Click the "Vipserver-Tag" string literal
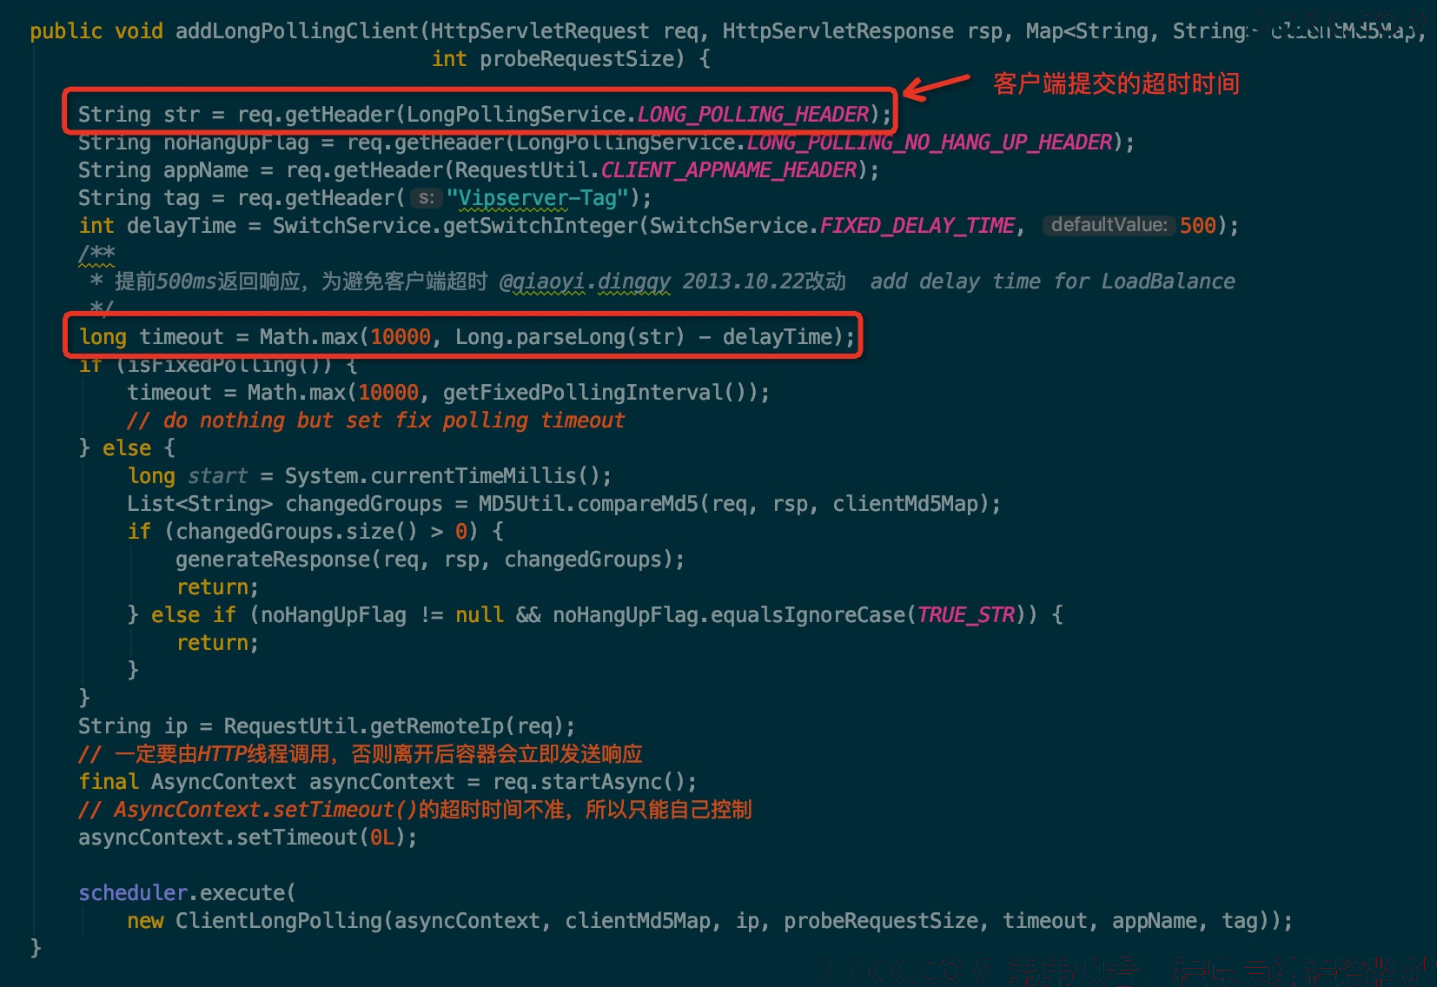 537,198
